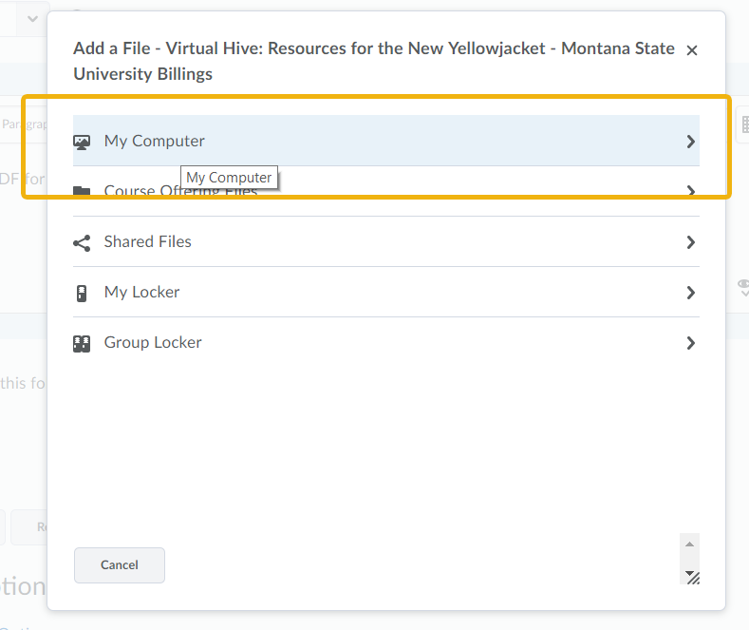Select the Shared Files text label
This screenshot has width=749, height=630.
tap(147, 241)
